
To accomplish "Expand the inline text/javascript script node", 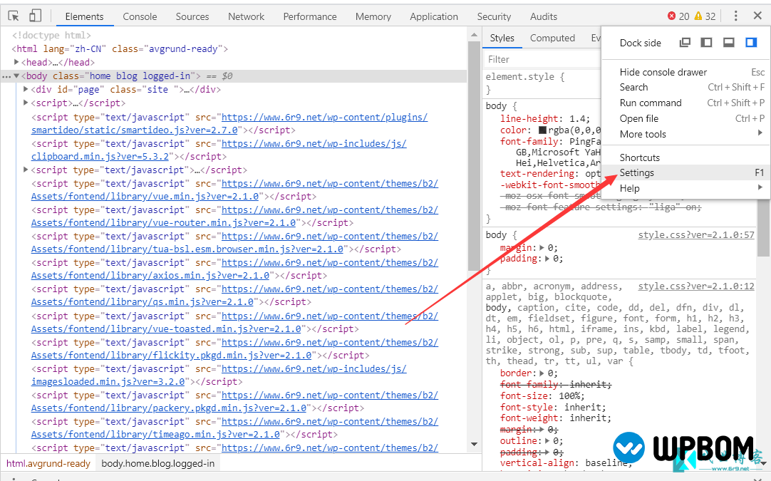I will tap(26, 170).
